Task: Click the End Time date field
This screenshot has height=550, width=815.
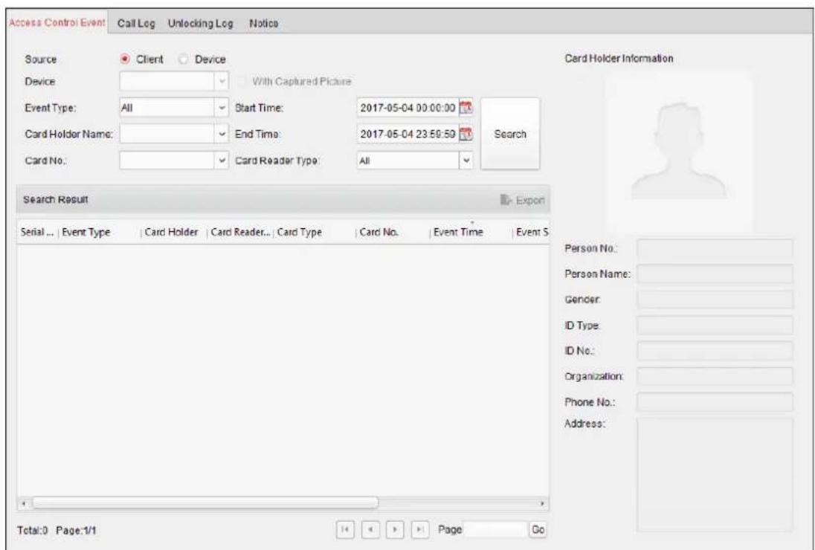Action: tap(408, 134)
